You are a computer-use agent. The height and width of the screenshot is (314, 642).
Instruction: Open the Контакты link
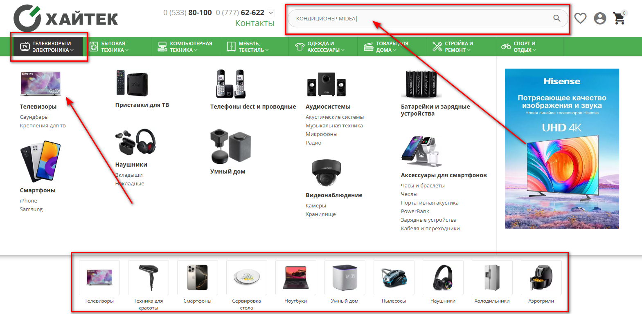pos(255,23)
